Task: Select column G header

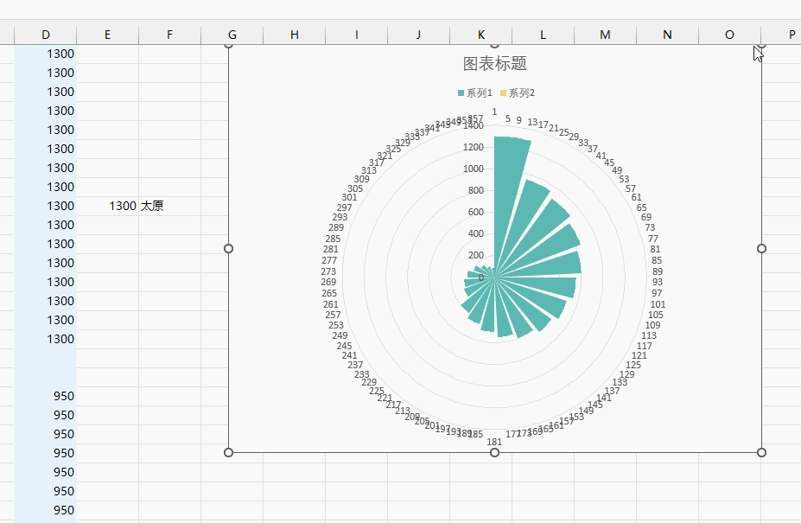Action: tap(232, 35)
